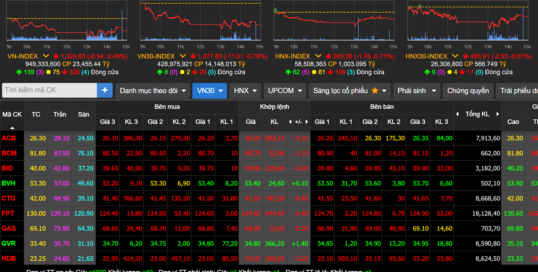The height and width of the screenshot is (272, 538).
Task: Sort by the Mã CK column header
Action: click(x=12, y=114)
